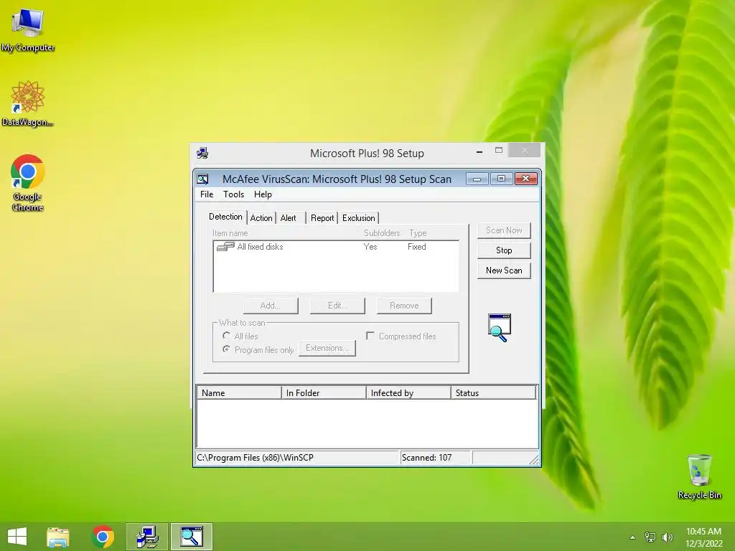Toggle the Compressed files checkbox
This screenshot has width=735, height=551.
point(370,336)
